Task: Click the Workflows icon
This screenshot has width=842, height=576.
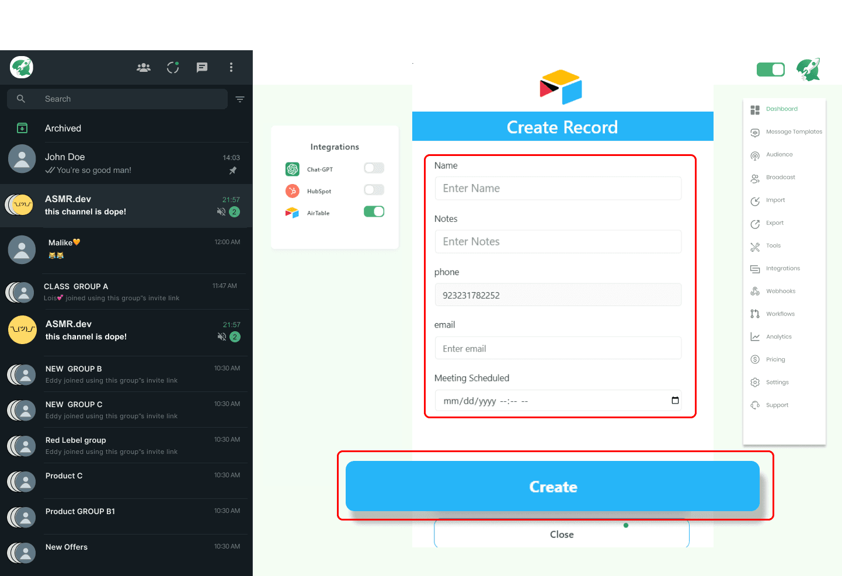Action: click(755, 314)
